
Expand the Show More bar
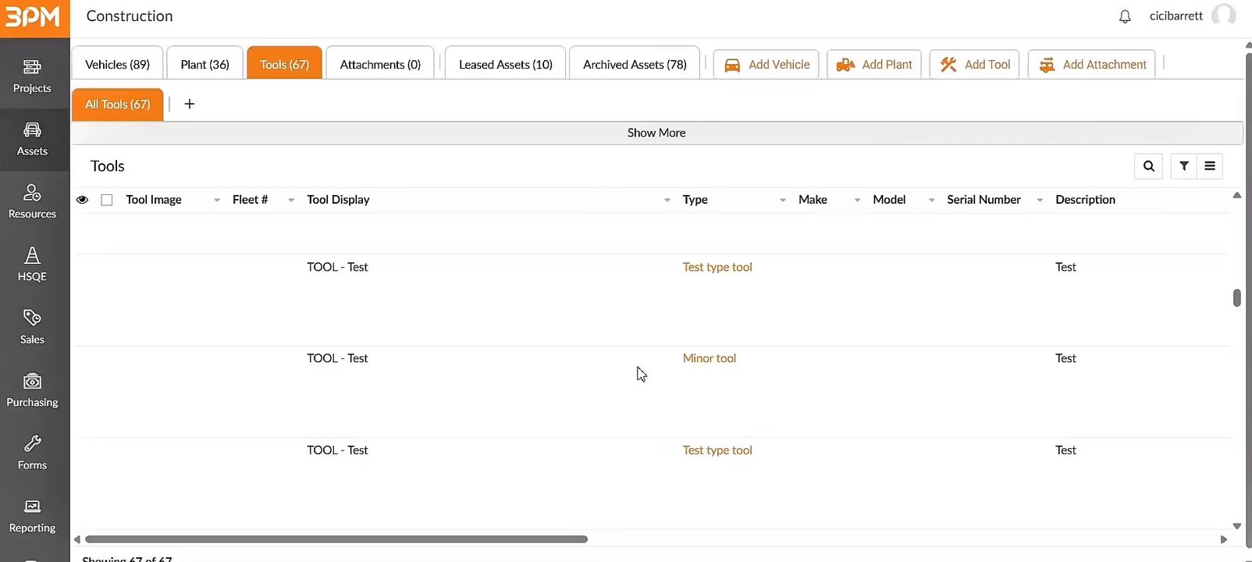coord(656,133)
